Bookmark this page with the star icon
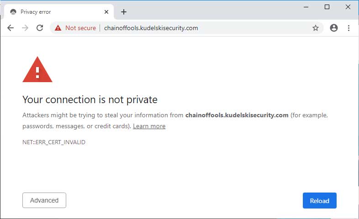This screenshot has width=359, height=219. (315, 28)
